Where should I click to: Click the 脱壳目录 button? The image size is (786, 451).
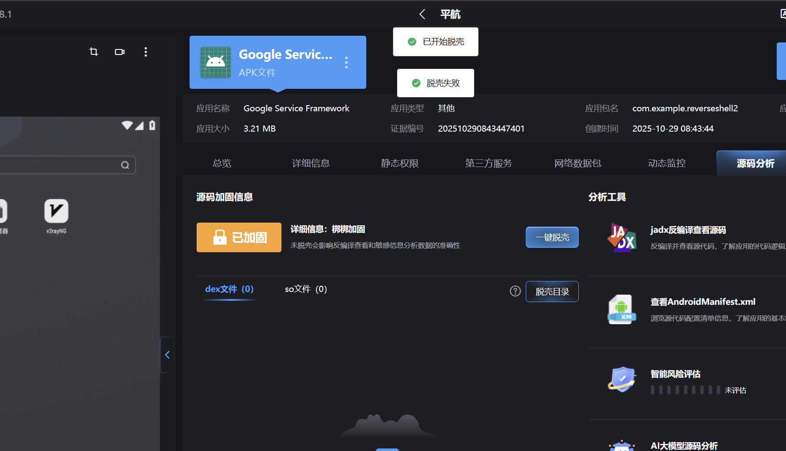[x=552, y=292]
